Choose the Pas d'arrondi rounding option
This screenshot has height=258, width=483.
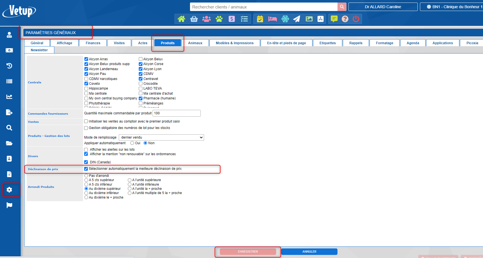pyautogui.click(x=86, y=175)
